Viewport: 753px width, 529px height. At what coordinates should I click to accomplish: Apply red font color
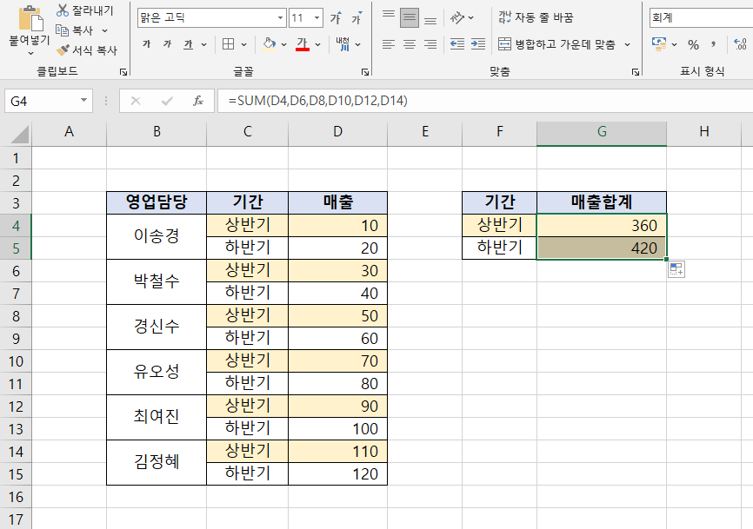coord(302,44)
